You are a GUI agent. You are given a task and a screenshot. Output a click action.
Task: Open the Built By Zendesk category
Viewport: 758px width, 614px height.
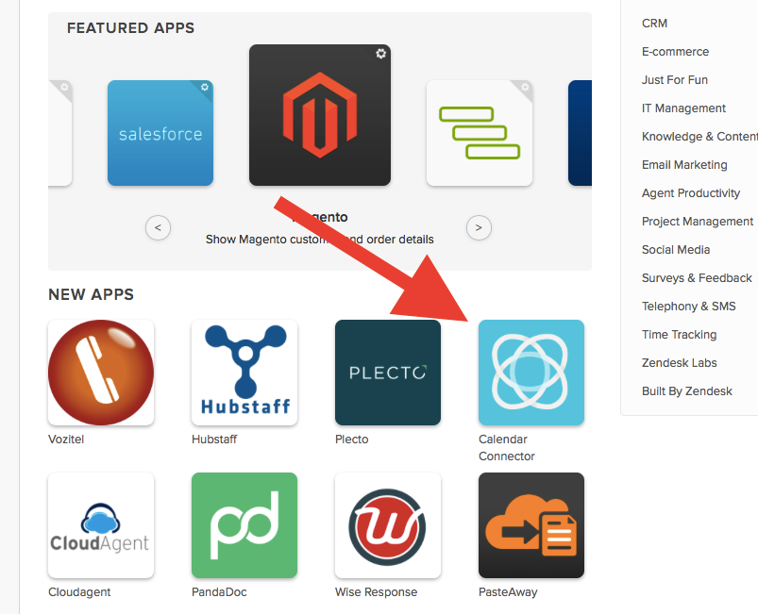(687, 390)
